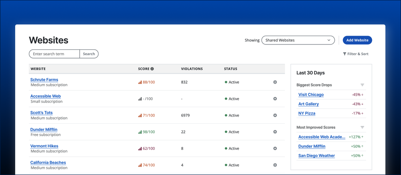Open the Art Gallery link
The width and height of the screenshot is (401, 175).
point(309,104)
